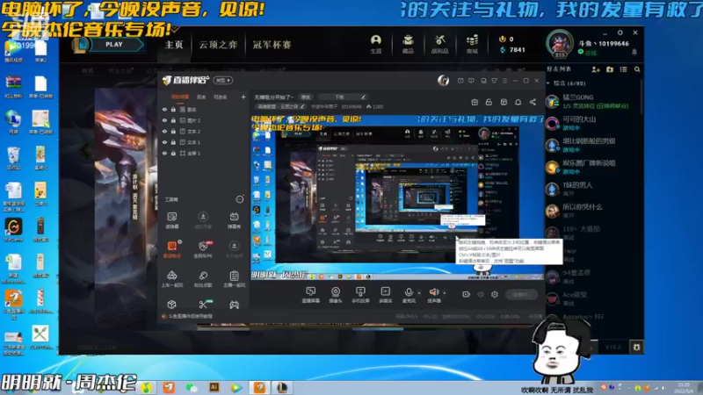Open microphone device dropdown arrow
703x395 pixels.
click(x=419, y=293)
